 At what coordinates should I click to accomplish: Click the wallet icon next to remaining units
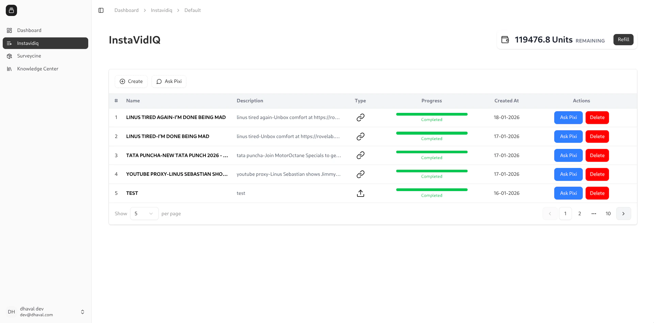pyautogui.click(x=505, y=39)
